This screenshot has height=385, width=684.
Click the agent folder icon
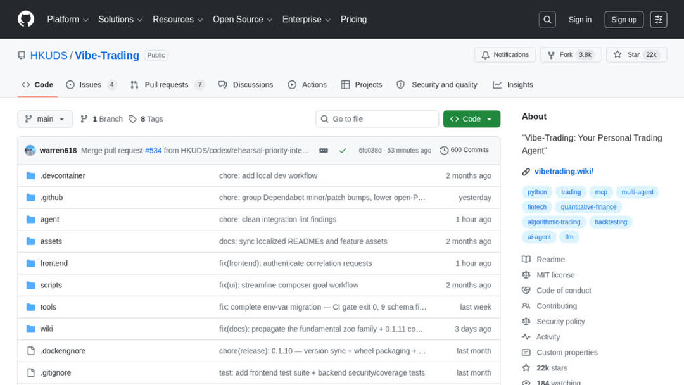click(30, 219)
